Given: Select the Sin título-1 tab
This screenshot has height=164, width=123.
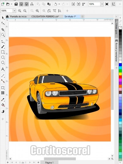Looking at the screenshot, I should point(70,16).
